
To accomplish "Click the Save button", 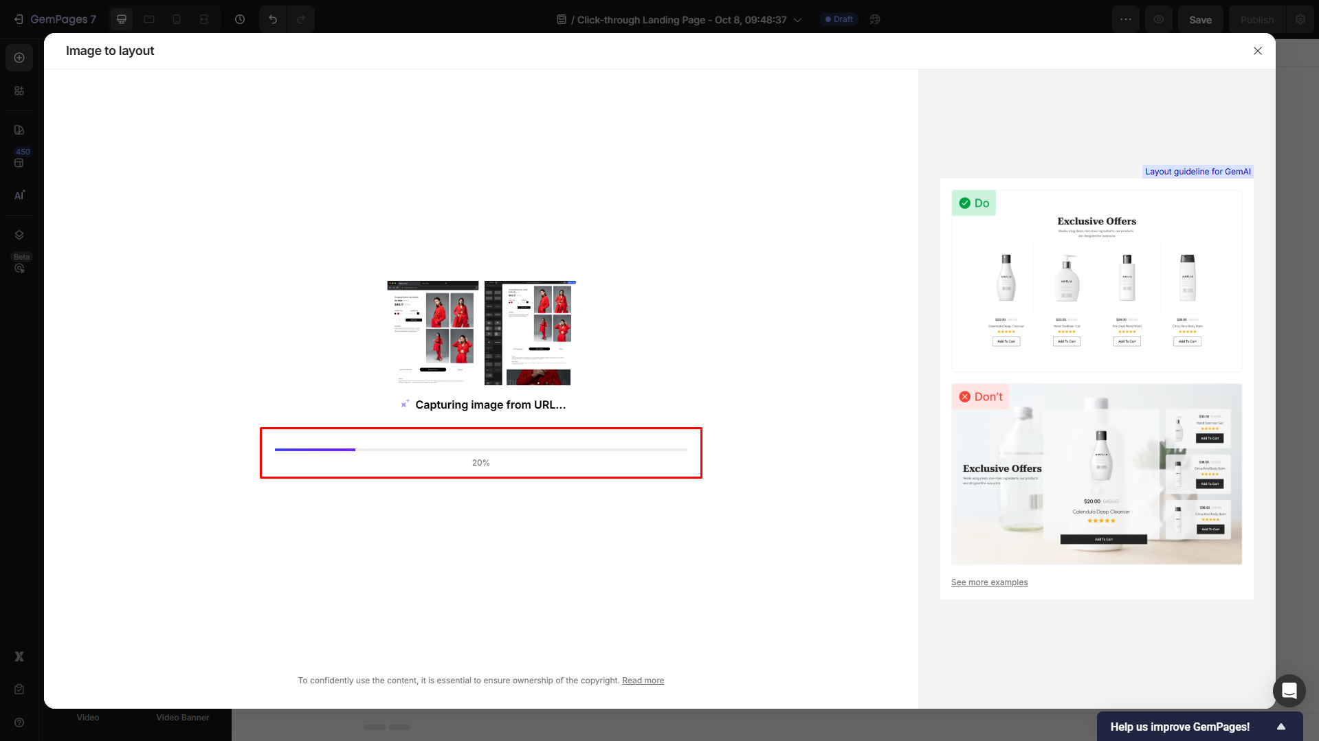I will (x=1200, y=20).
